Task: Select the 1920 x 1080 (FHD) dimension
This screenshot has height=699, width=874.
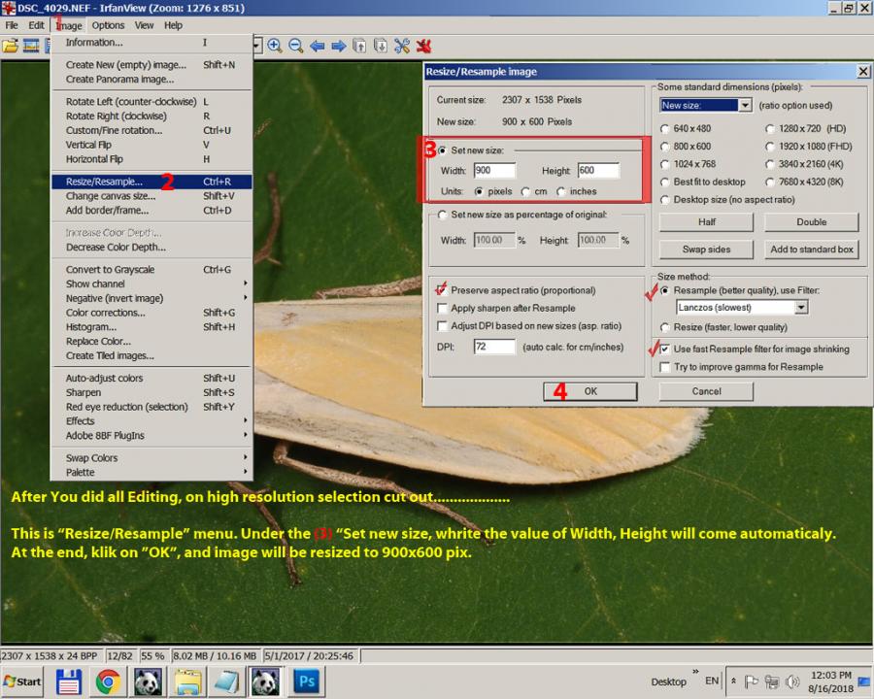Action: pos(770,147)
